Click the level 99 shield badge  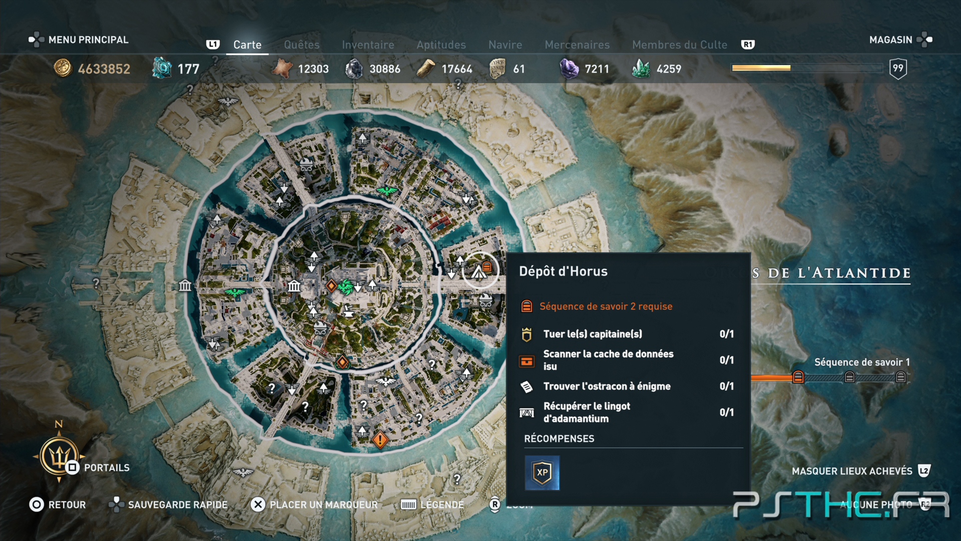(x=898, y=68)
